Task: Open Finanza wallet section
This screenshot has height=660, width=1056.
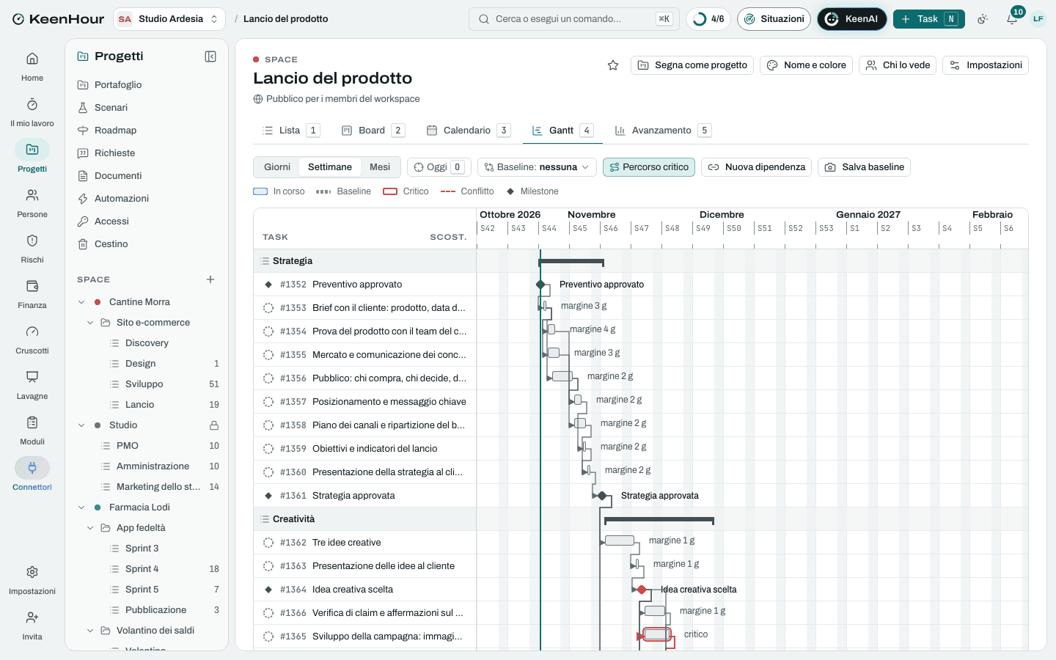Action: (x=32, y=294)
